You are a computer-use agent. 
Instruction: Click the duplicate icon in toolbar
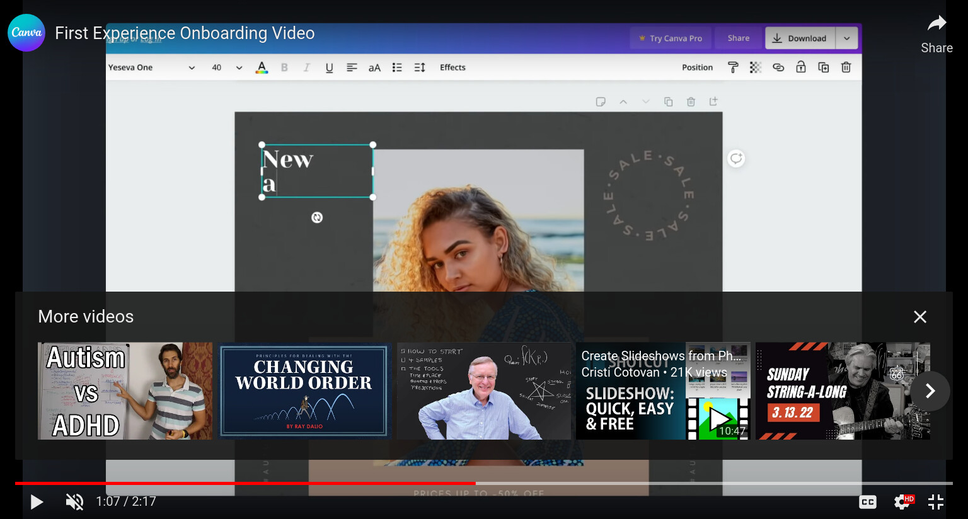click(824, 67)
